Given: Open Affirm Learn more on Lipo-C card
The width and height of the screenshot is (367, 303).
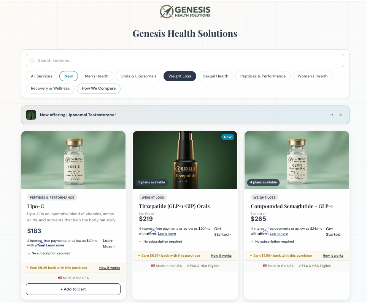Looking at the screenshot, I should coord(55,245).
